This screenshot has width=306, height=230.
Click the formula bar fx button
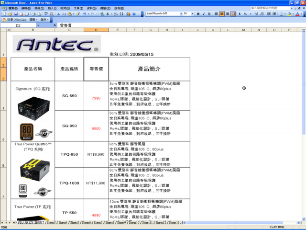tap(55, 25)
